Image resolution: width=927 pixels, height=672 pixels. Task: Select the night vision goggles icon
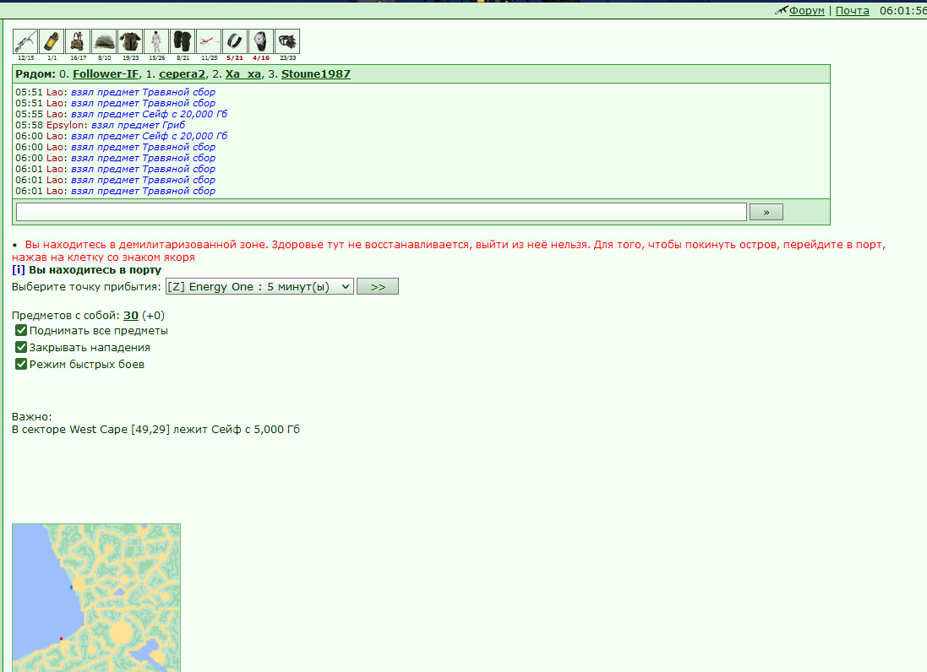click(x=287, y=41)
